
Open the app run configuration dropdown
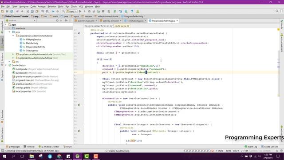72,11
